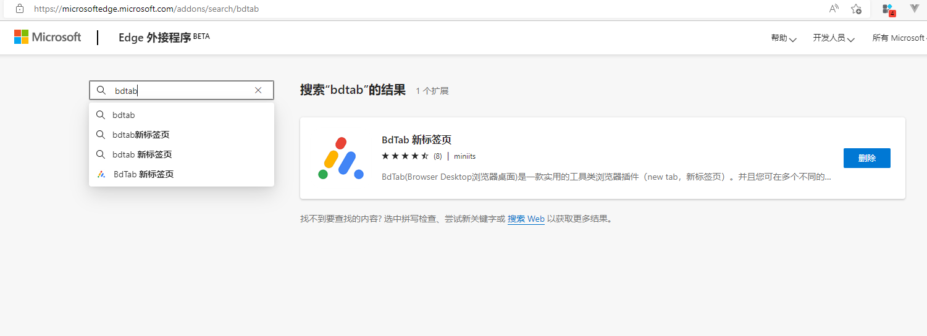Open the 搜索 Web link
927x336 pixels.
526,219
